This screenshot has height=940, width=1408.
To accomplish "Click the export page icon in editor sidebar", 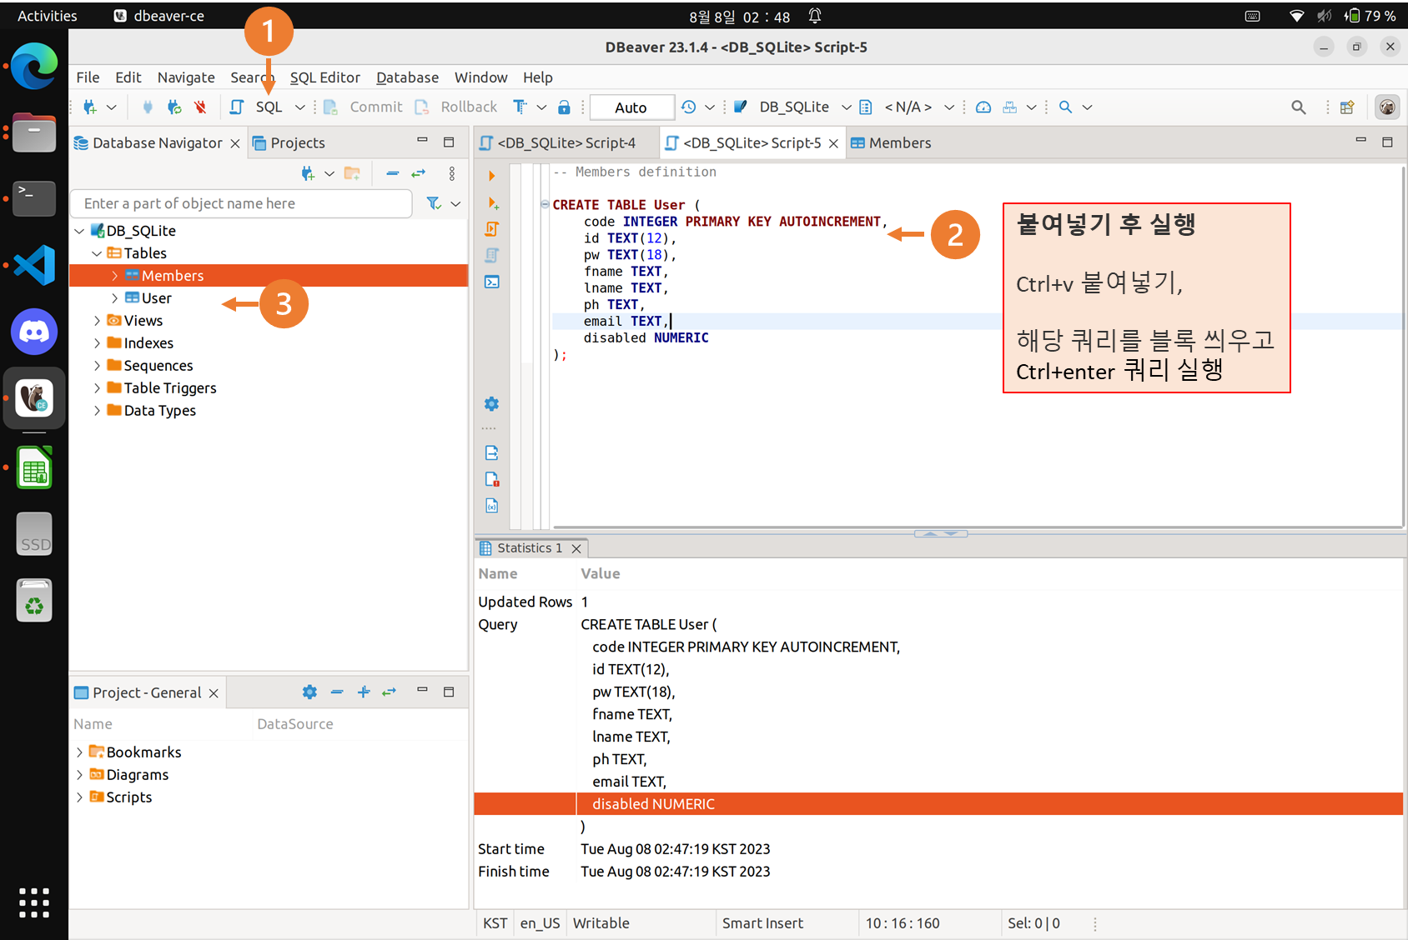I will (492, 452).
